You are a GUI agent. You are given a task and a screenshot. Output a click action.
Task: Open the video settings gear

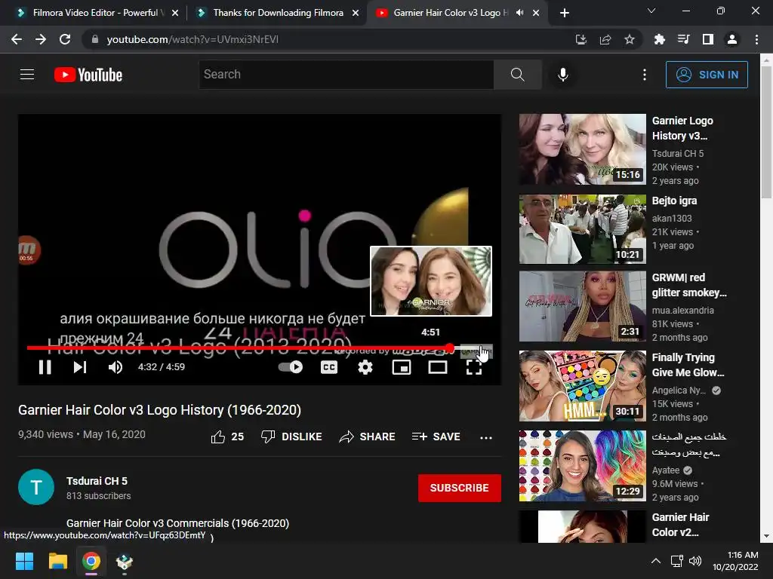tap(365, 367)
